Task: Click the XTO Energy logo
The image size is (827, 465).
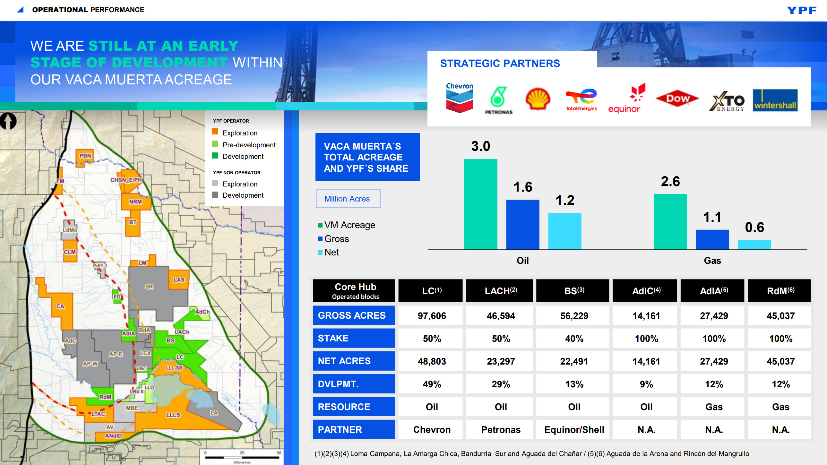Action: [727, 101]
